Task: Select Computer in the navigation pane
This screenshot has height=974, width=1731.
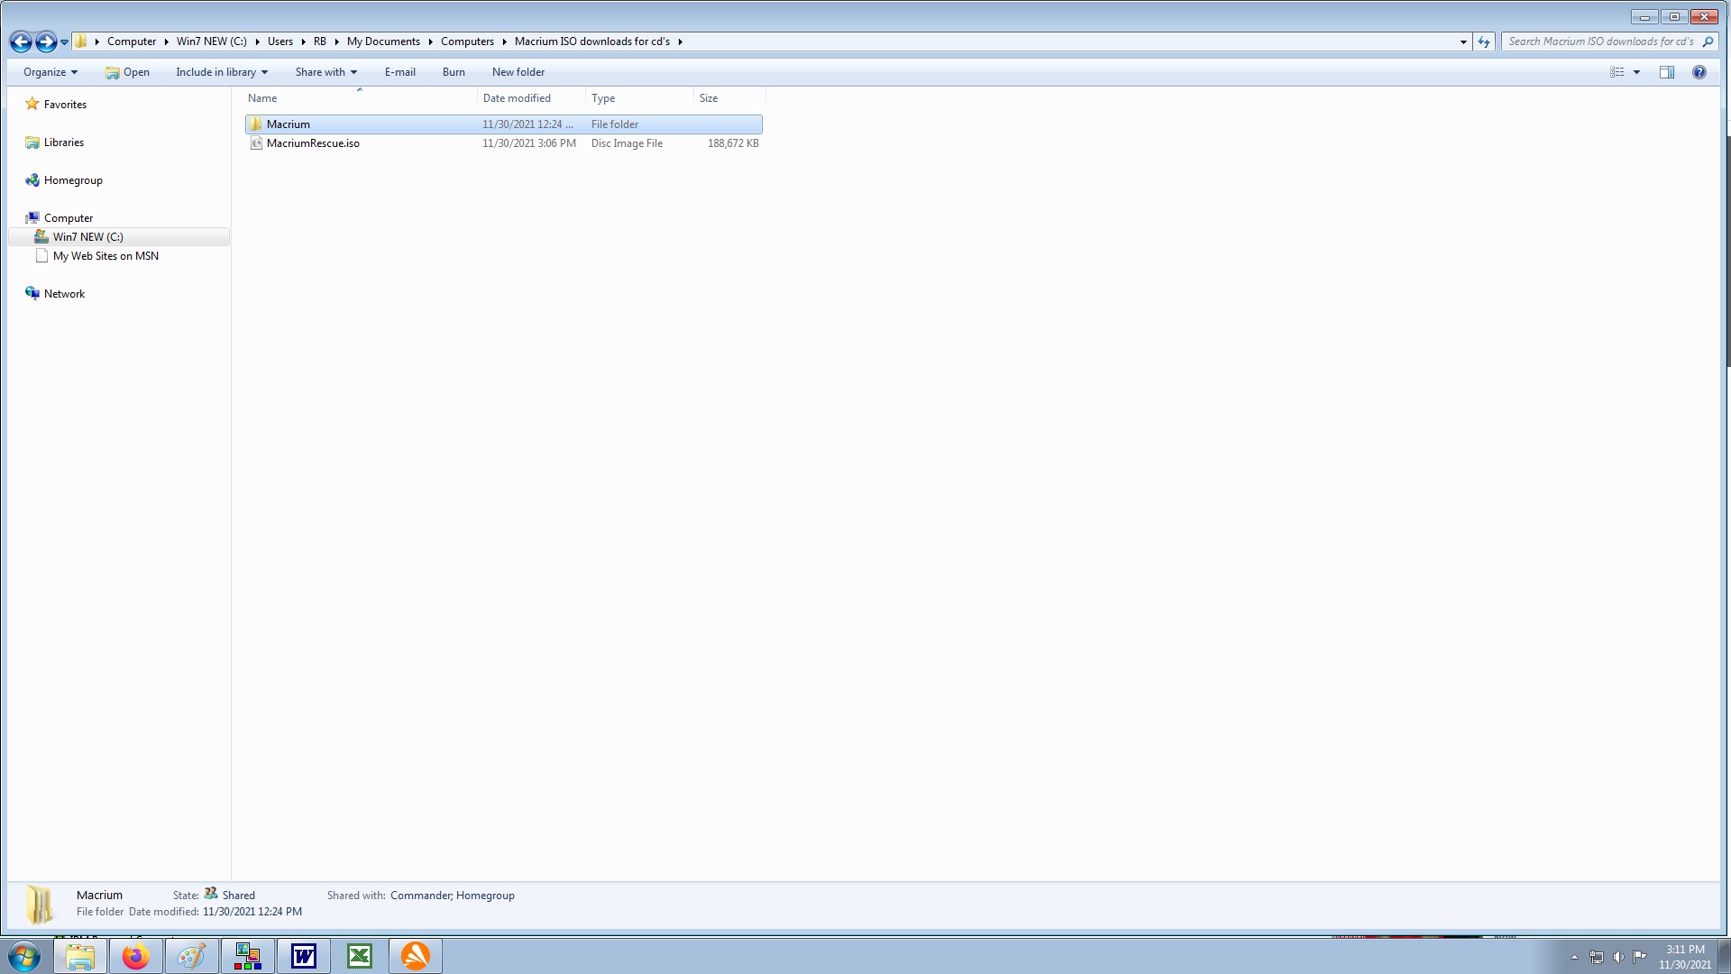Action: pyautogui.click(x=69, y=218)
